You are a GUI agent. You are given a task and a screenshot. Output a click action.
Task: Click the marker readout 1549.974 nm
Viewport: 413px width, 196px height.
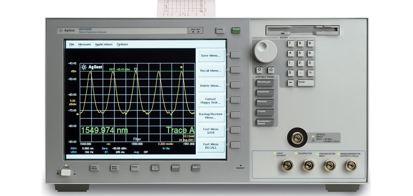(104, 130)
